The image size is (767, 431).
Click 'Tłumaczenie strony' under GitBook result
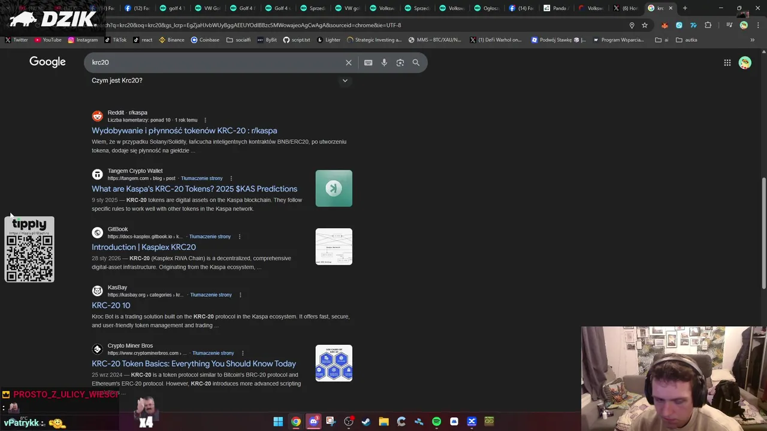pos(210,236)
